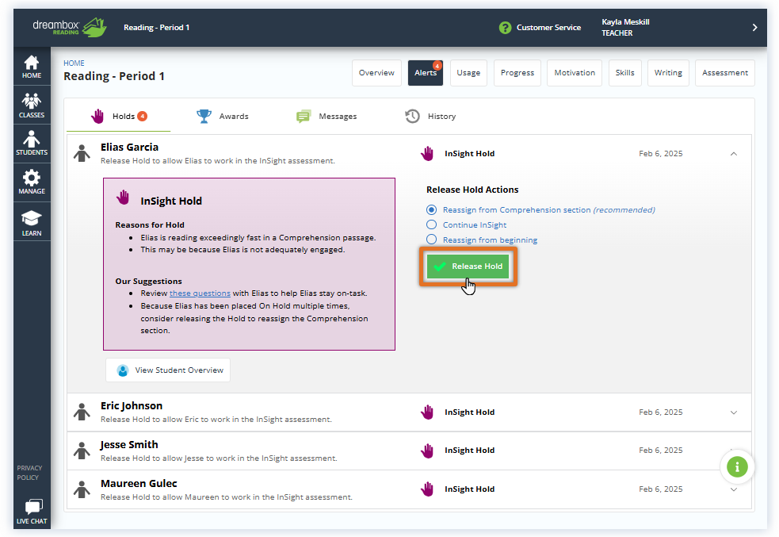Expand Eric Johnson's InSight Hold
The image size is (779, 537).
point(734,412)
